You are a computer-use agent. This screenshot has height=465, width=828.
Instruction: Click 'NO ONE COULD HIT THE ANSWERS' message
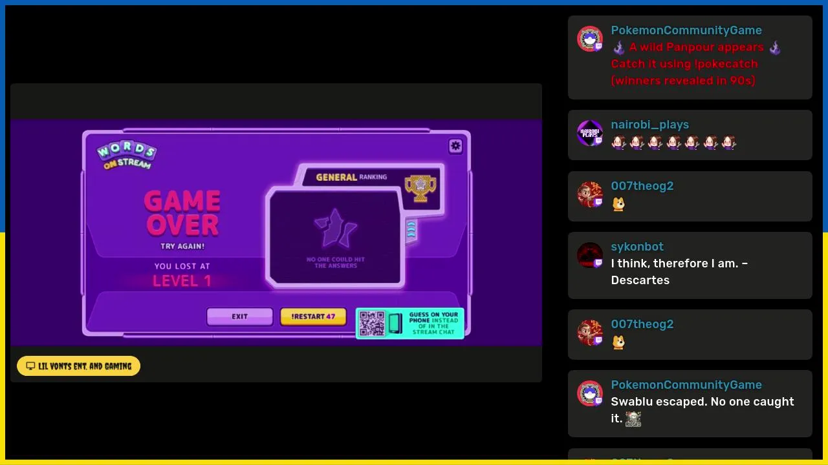336,262
